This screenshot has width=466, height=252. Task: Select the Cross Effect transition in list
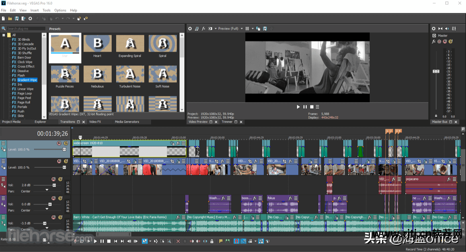(26, 66)
